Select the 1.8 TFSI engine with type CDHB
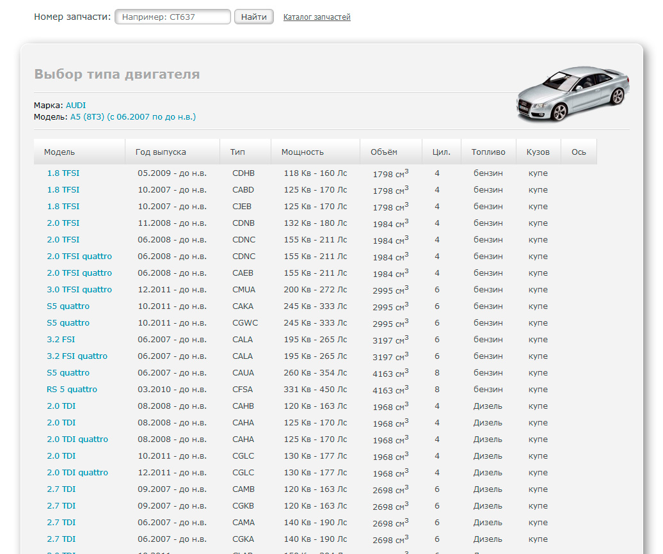 click(63, 173)
